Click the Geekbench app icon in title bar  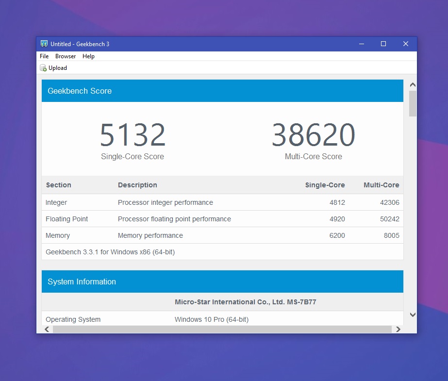pyautogui.click(x=44, y=44)
